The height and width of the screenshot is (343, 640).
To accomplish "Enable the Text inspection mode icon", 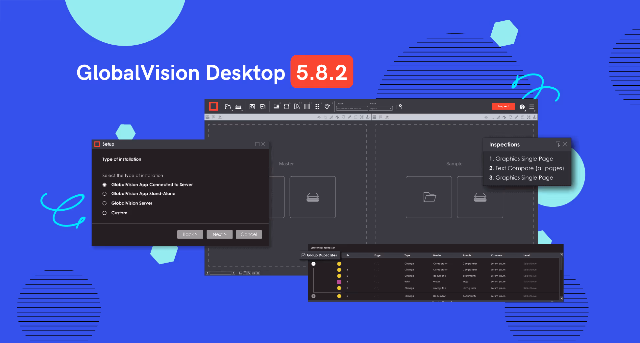I will 276,106.
